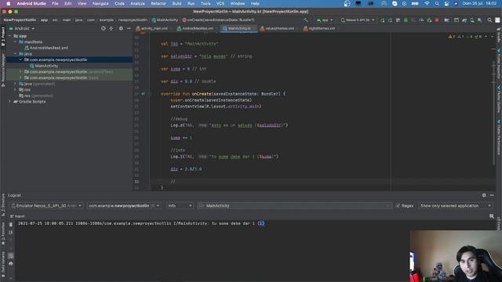Open Project panel gear settings
The image size is (502, 282).
pos(121,28)
